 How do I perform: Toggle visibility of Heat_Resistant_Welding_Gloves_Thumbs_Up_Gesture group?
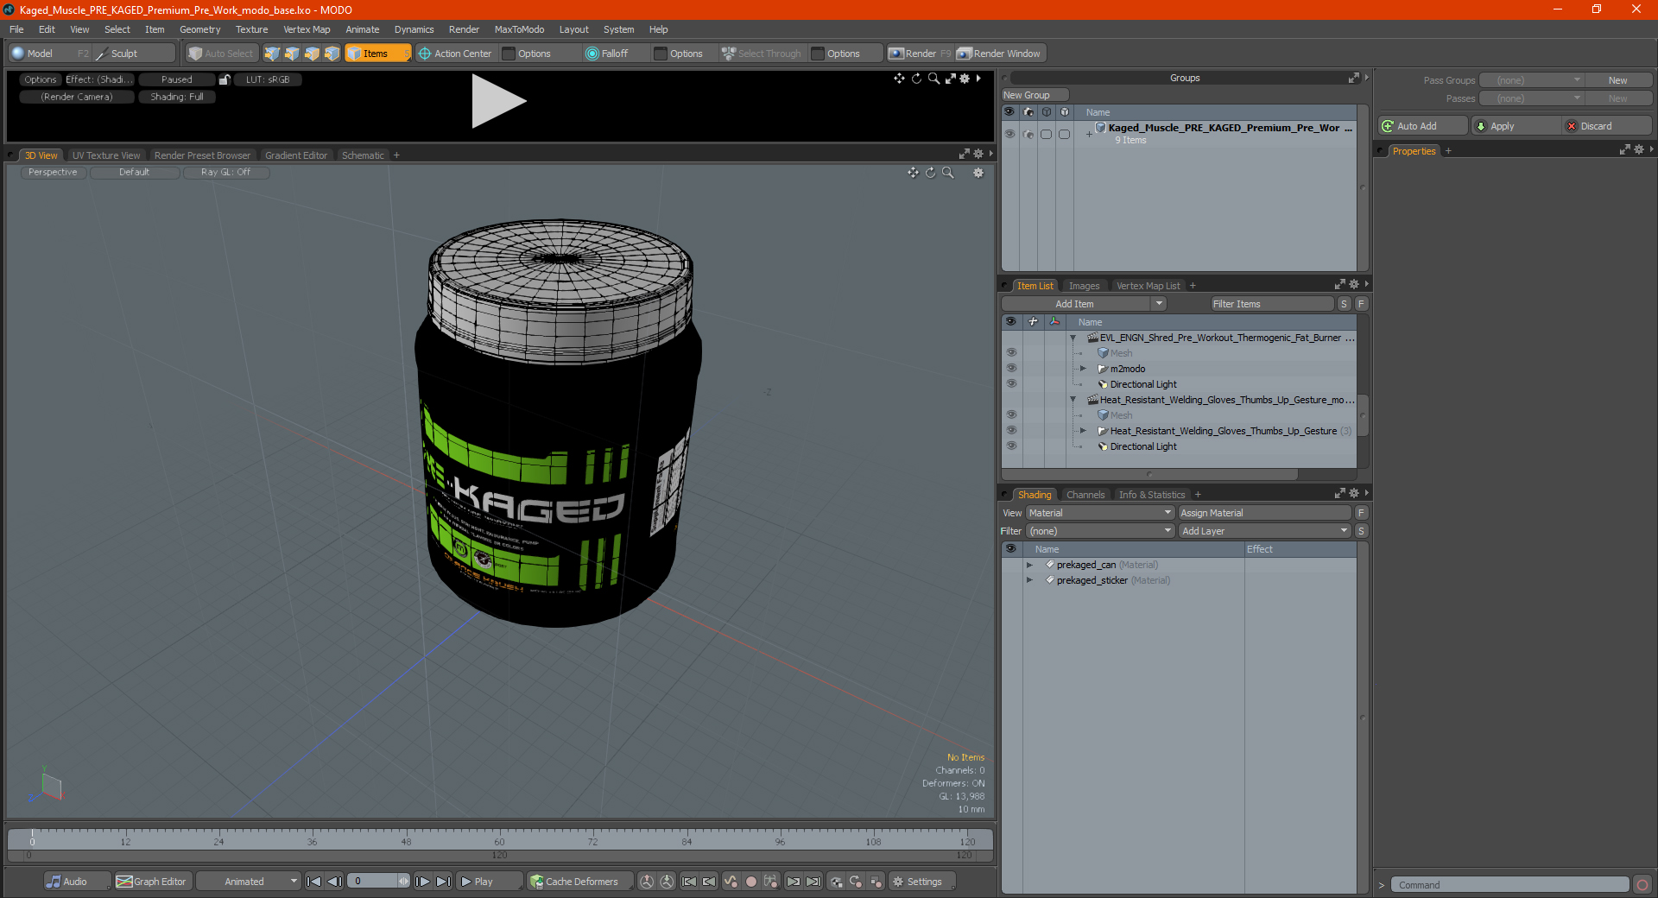point(1011,431)
